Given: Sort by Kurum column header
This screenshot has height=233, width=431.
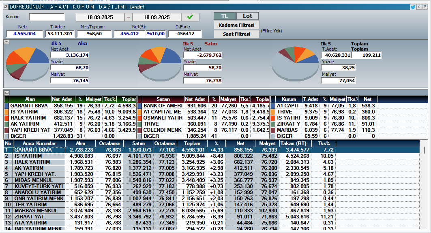Looking at the screenshot, I should (x=289, y=99).
